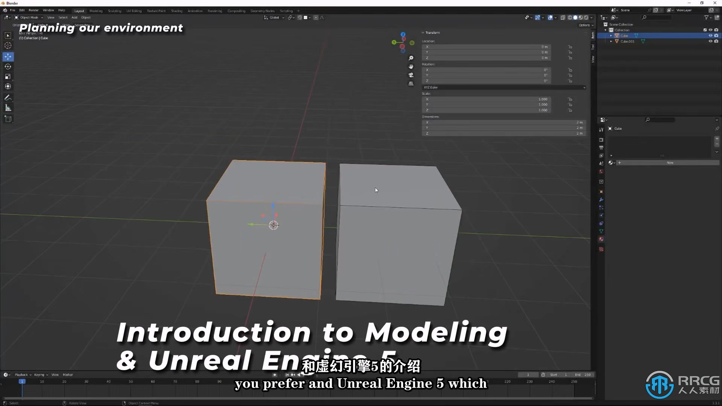Expand the Cube item in outliner
This screenshot has width=722, height=406.
[x=611, y=36]
